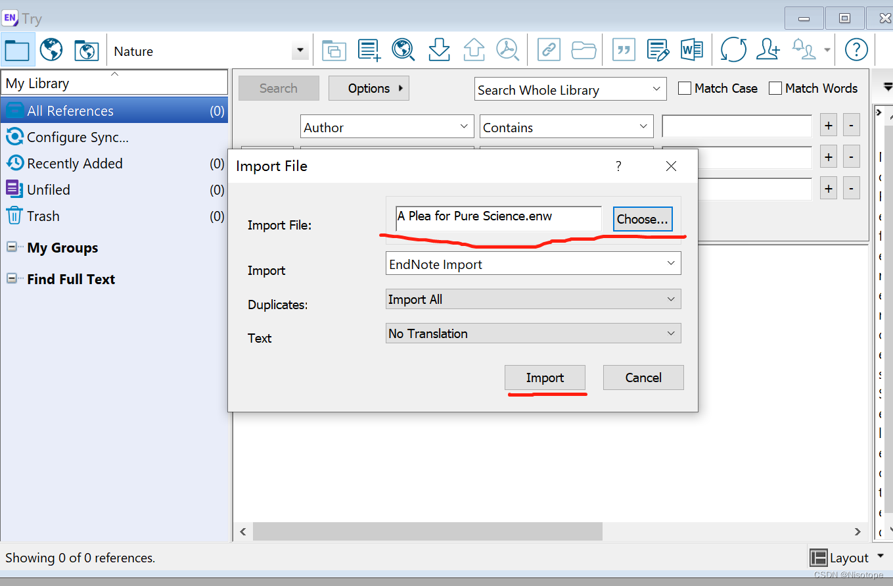
Task: Click Insert Citation quotation marks icon
Action: coord(623,50)
